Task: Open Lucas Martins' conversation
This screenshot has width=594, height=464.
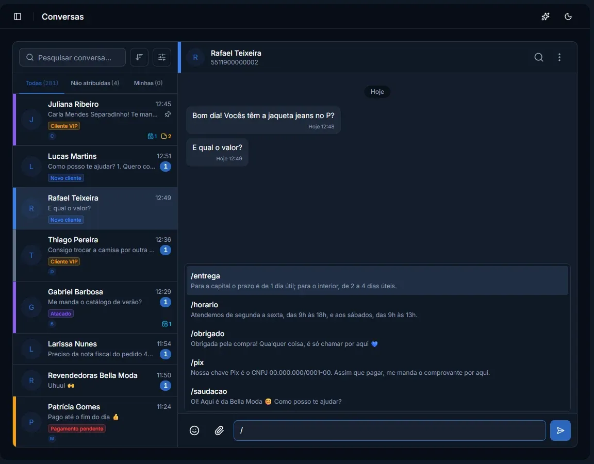Action: click(x=95, y=167)
